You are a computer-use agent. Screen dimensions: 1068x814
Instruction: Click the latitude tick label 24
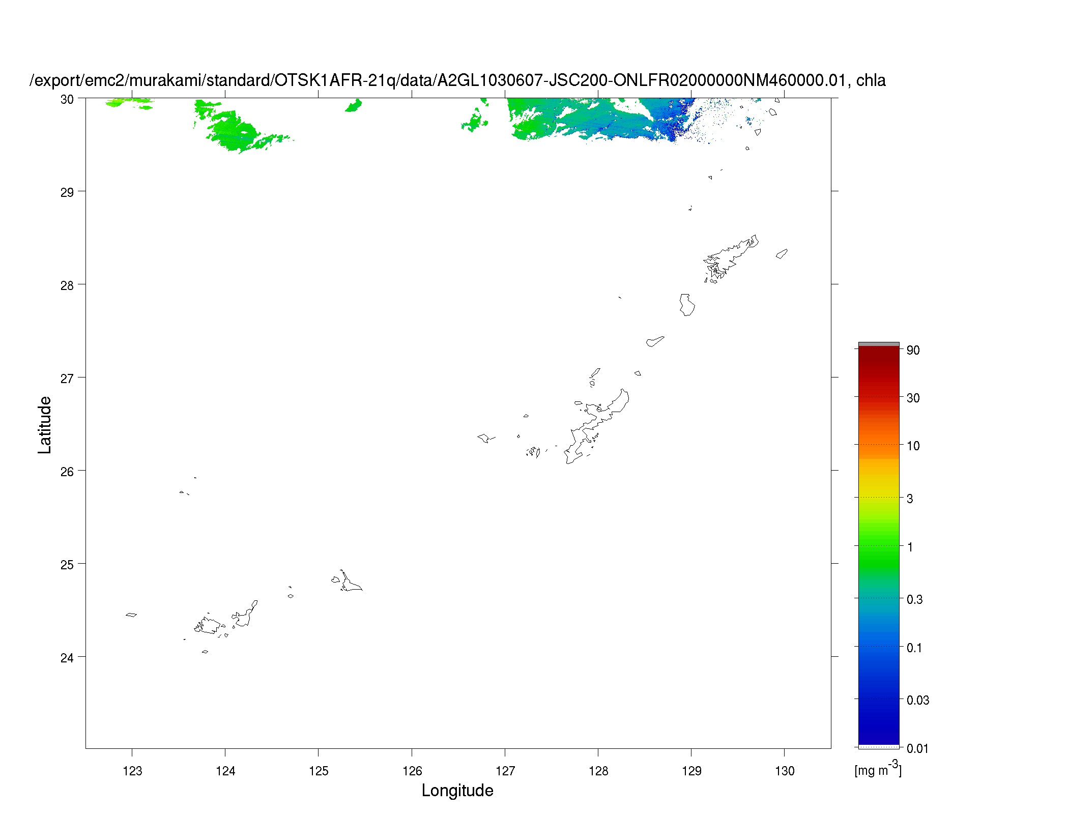pyautogui.click(x=67, y=658)
